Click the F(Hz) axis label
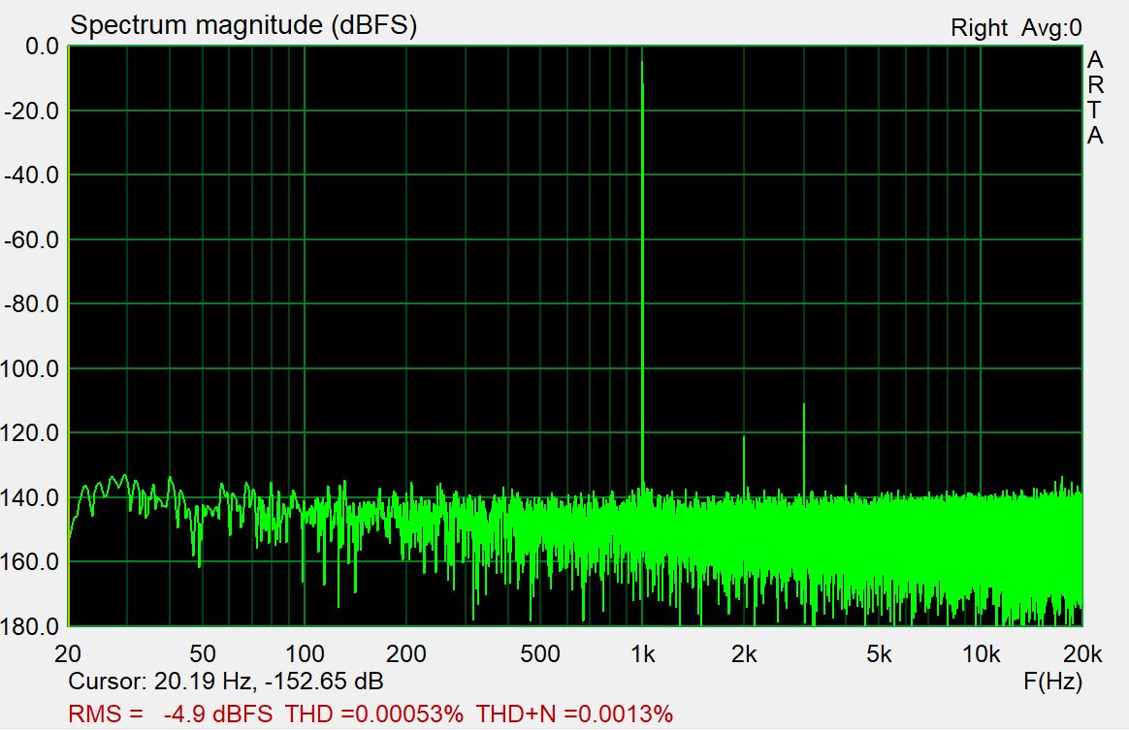Image resolution: width=1129 pixels, height=730 pixels. (1052, 682)
